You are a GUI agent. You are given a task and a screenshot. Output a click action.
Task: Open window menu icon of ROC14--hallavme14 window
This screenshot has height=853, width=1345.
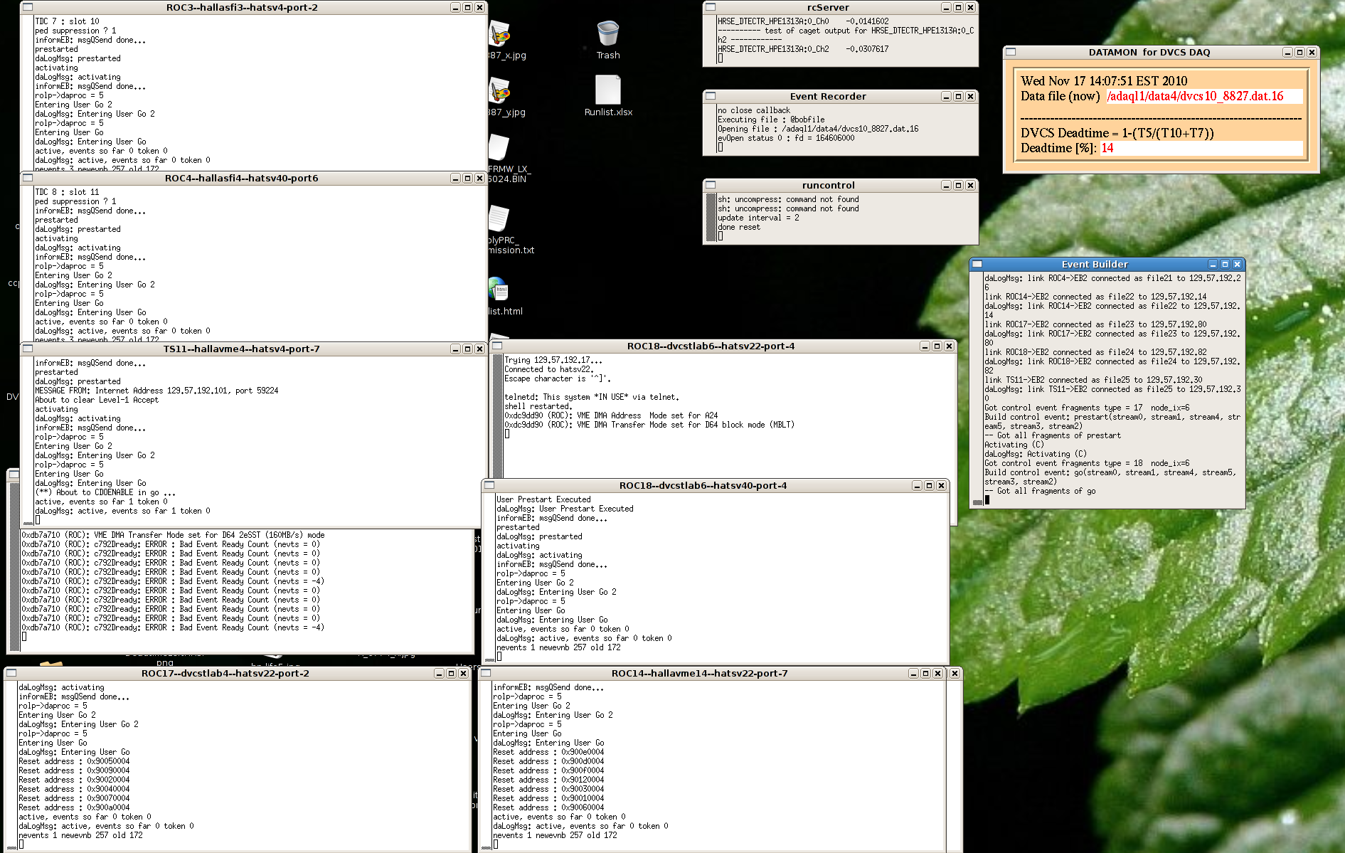tap(487, 673)
